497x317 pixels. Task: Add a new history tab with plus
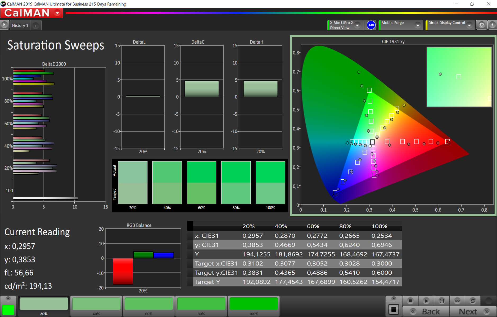tap(36, 26)
